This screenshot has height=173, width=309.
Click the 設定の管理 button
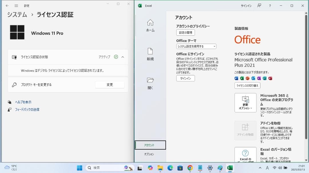click(185, 33)
